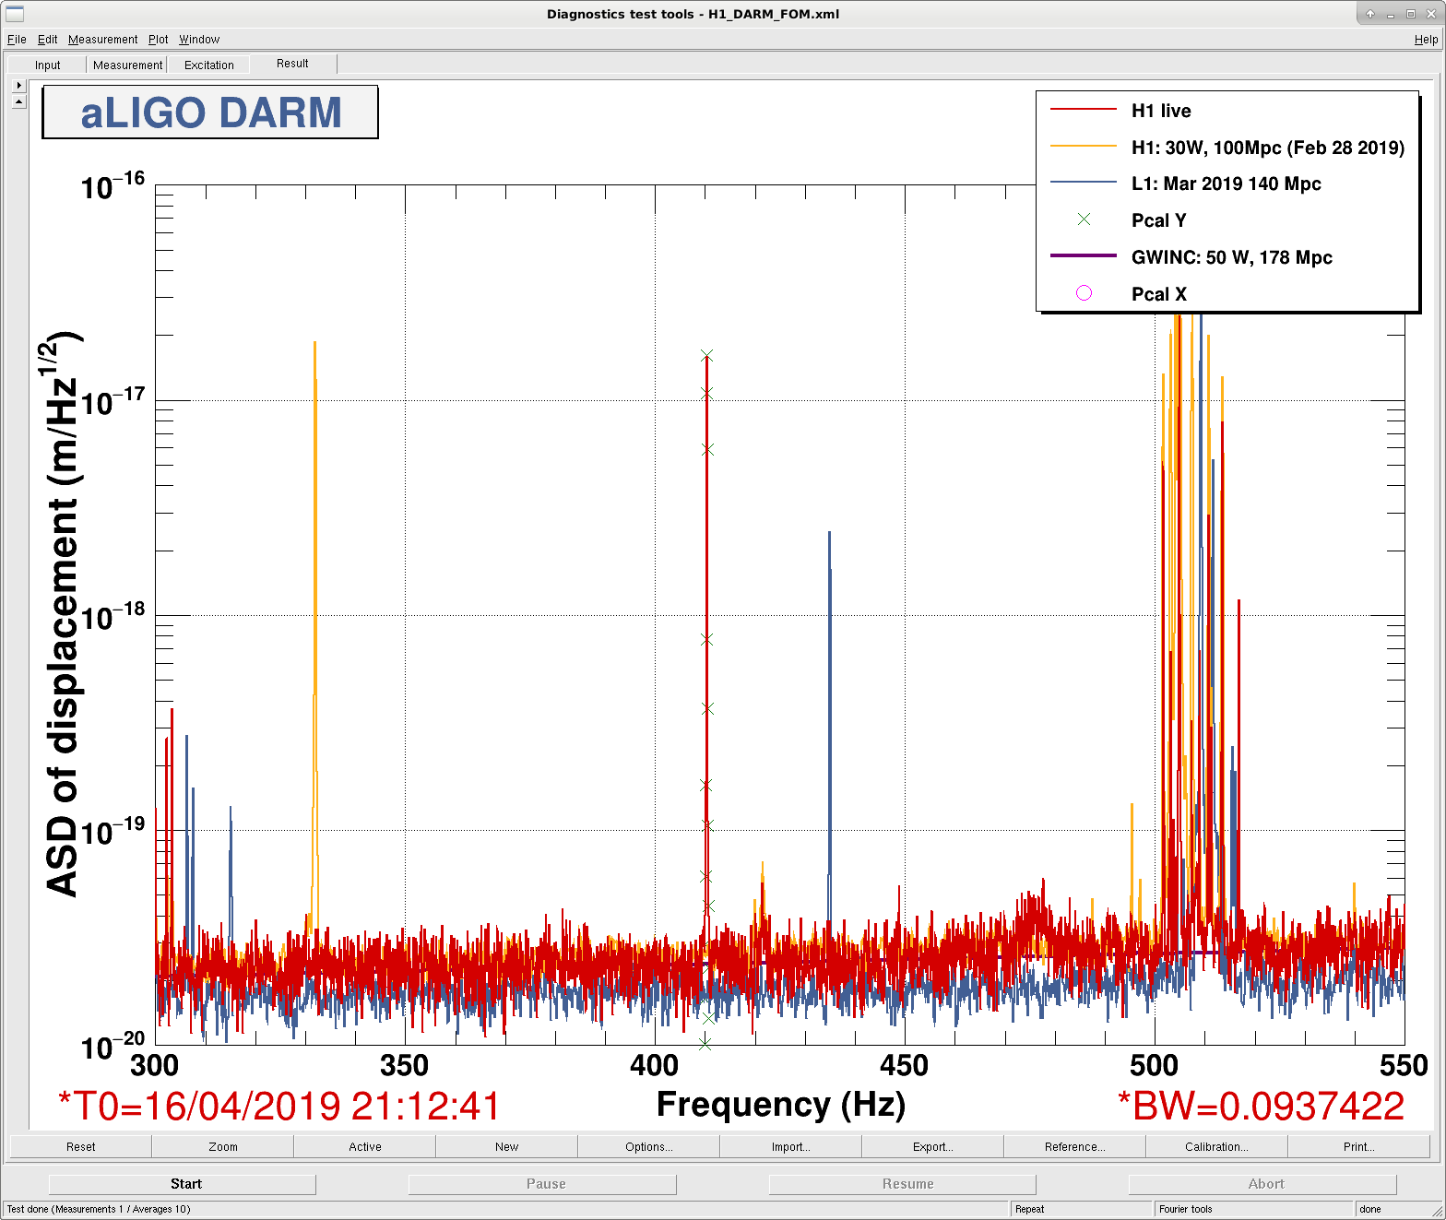Viewport: 1446px width, 1220px height.
Task: Click the small up-arrow collapse button
Action: point(18,101)
